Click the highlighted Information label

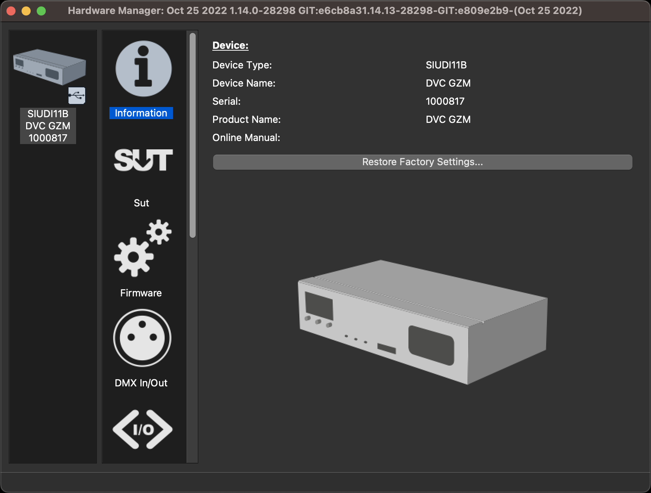click(x=141, y=113)
